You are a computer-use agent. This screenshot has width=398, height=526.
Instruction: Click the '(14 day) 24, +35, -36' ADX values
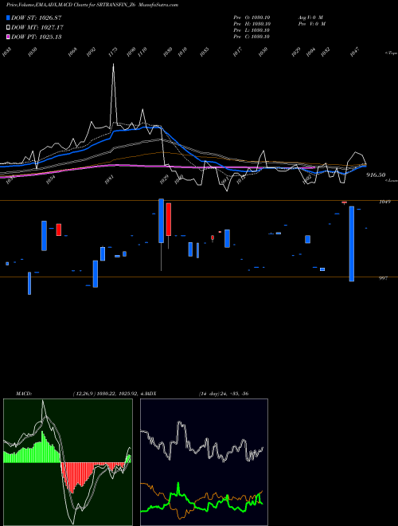(224, 394)
